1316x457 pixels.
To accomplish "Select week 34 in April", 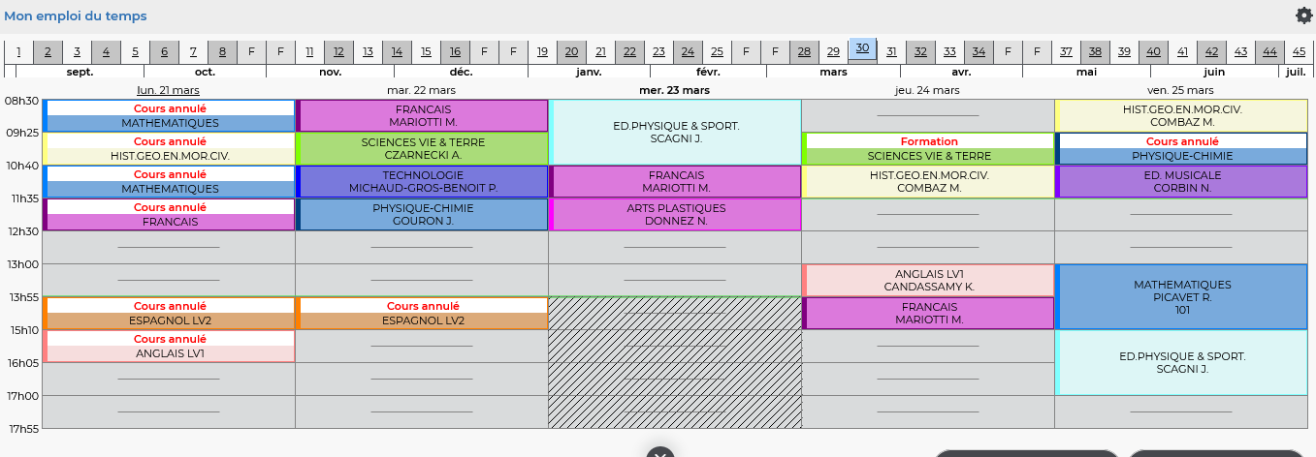I will click(979, 52).
